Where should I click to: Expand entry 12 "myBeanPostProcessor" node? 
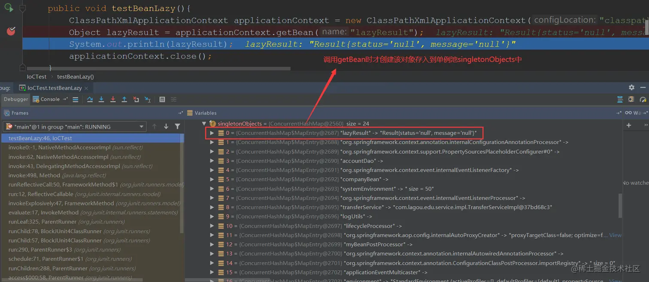tap(212, 244)
